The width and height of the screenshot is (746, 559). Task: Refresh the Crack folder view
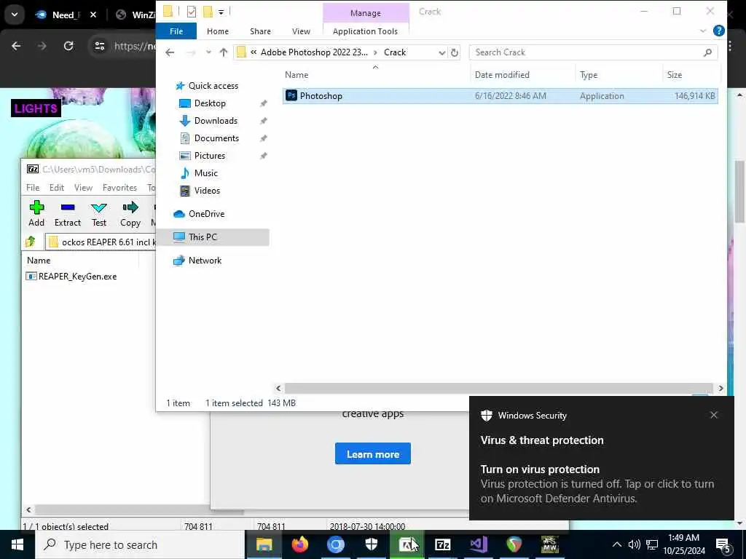coord(455,52)
